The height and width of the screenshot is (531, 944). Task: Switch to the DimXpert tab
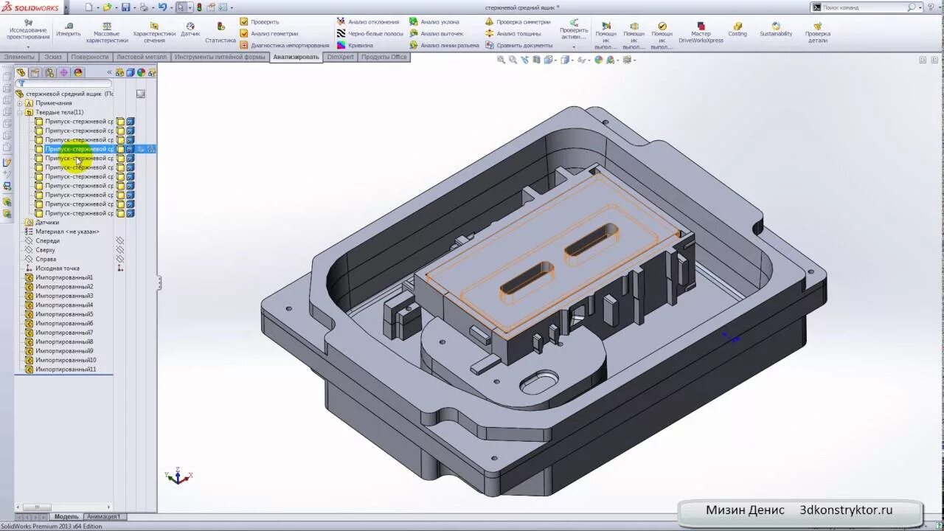[340, 57]
